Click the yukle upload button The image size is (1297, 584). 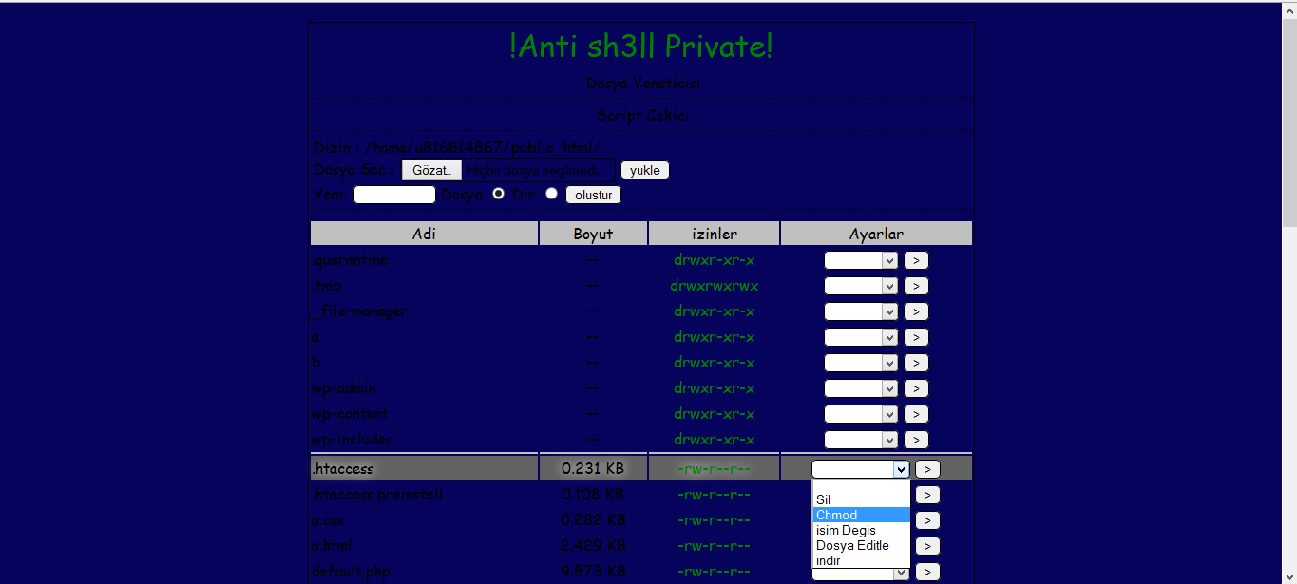click(x=645, y=170)
